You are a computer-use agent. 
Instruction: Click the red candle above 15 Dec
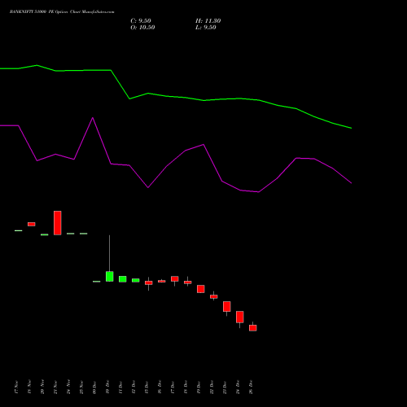pos(149,282)
